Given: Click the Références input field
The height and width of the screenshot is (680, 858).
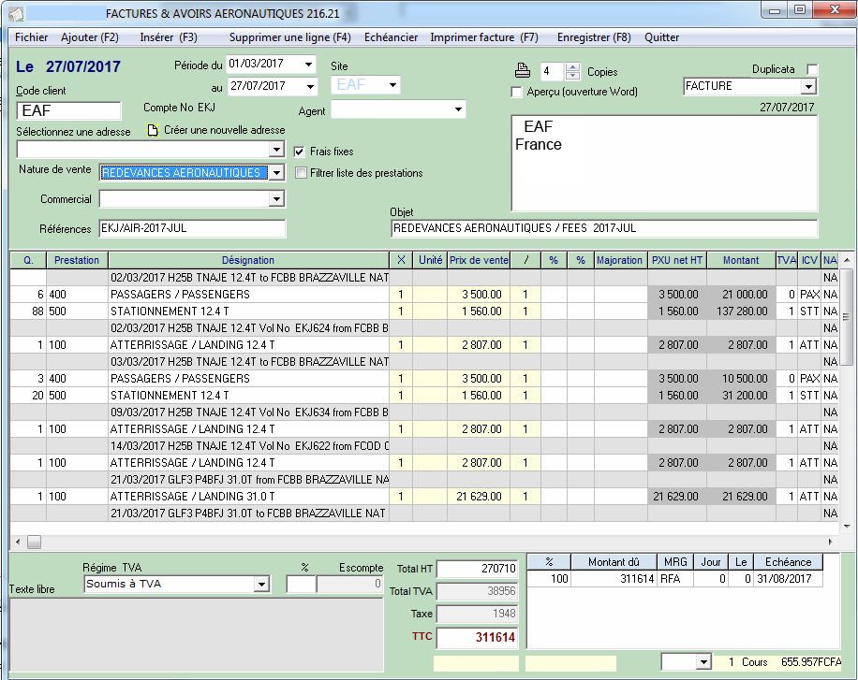Looking at the screenshot, I should click(x=191, y=229).
